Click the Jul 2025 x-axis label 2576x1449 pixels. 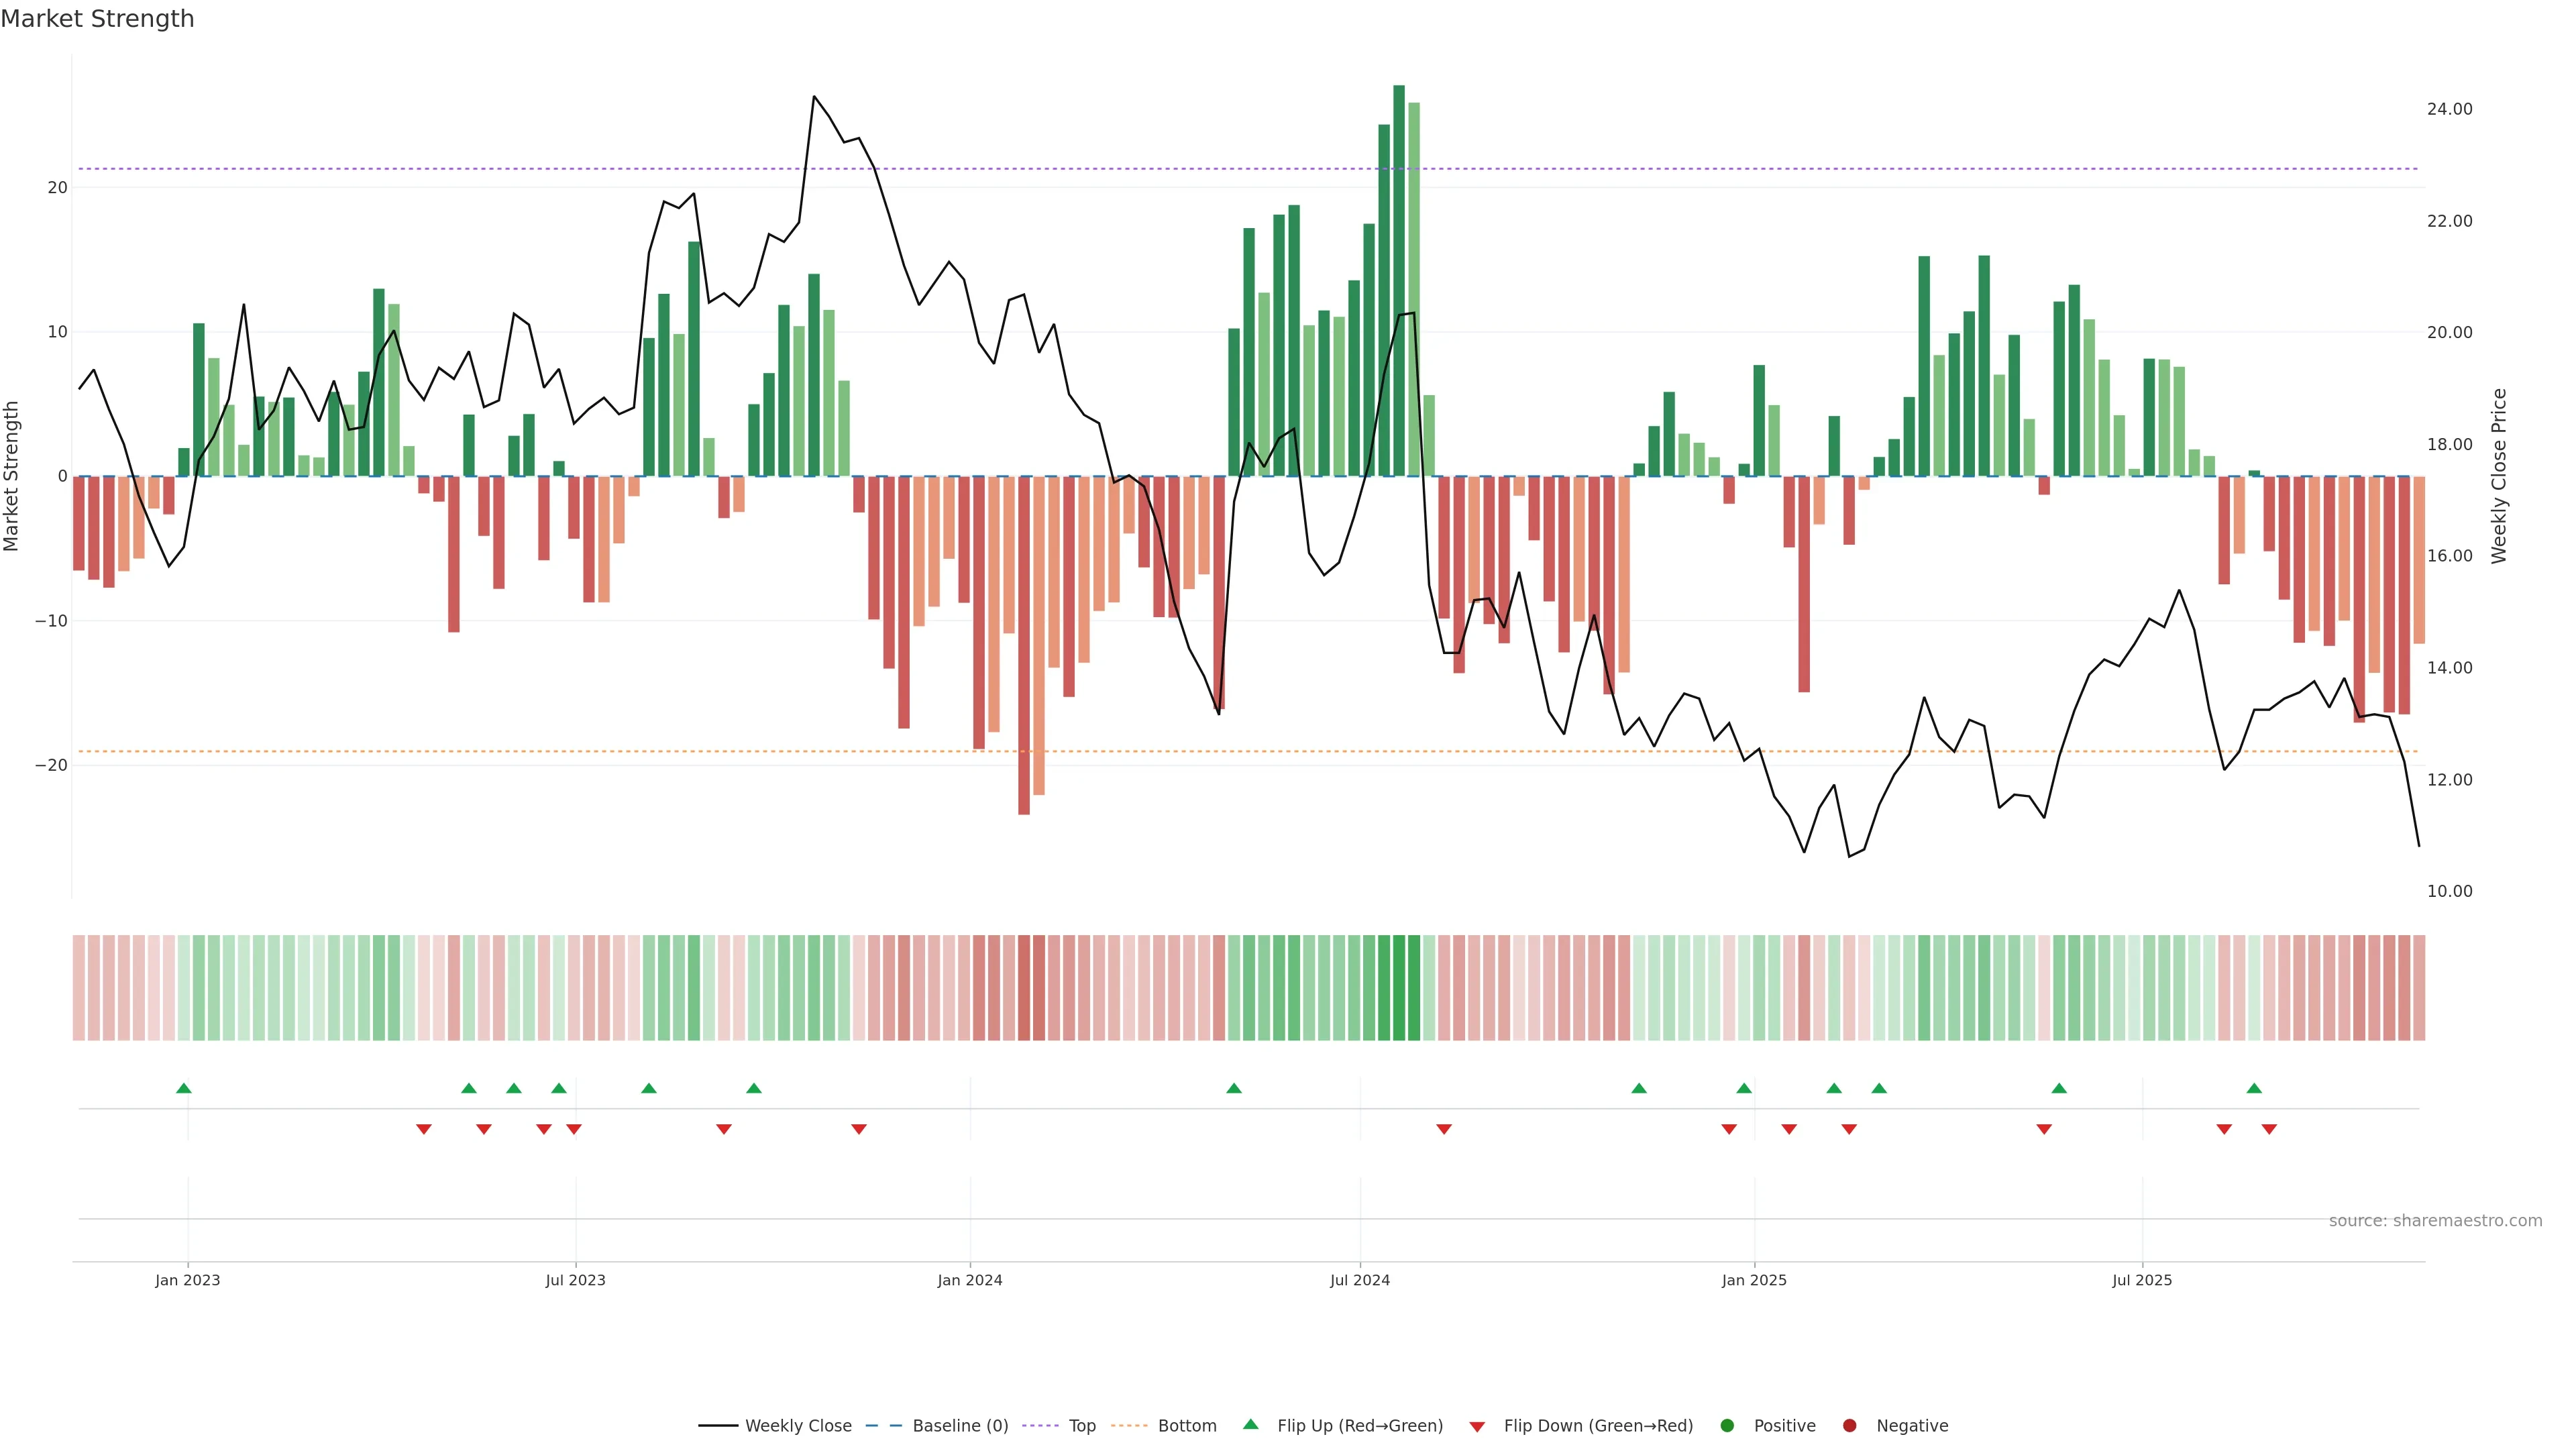pyautogui.click(x=2142, y=1280)
